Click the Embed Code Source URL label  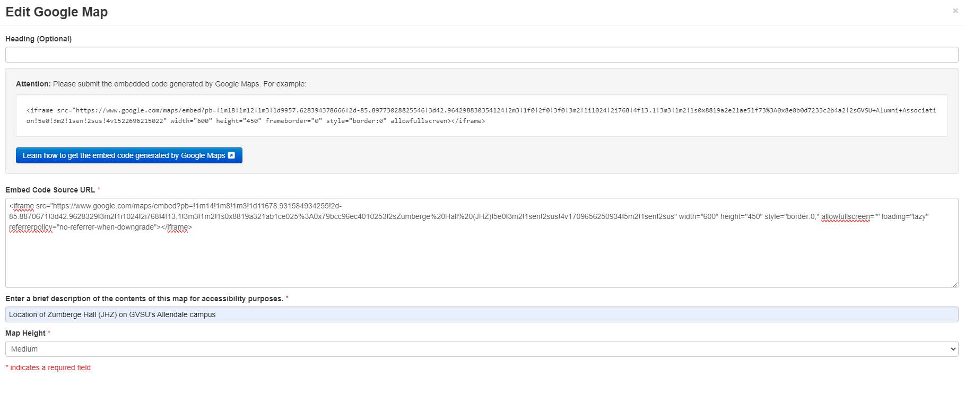[x=50, y=190]
